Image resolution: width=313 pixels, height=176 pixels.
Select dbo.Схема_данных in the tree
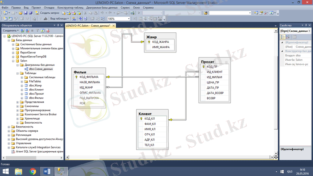[x=41, y=69]
